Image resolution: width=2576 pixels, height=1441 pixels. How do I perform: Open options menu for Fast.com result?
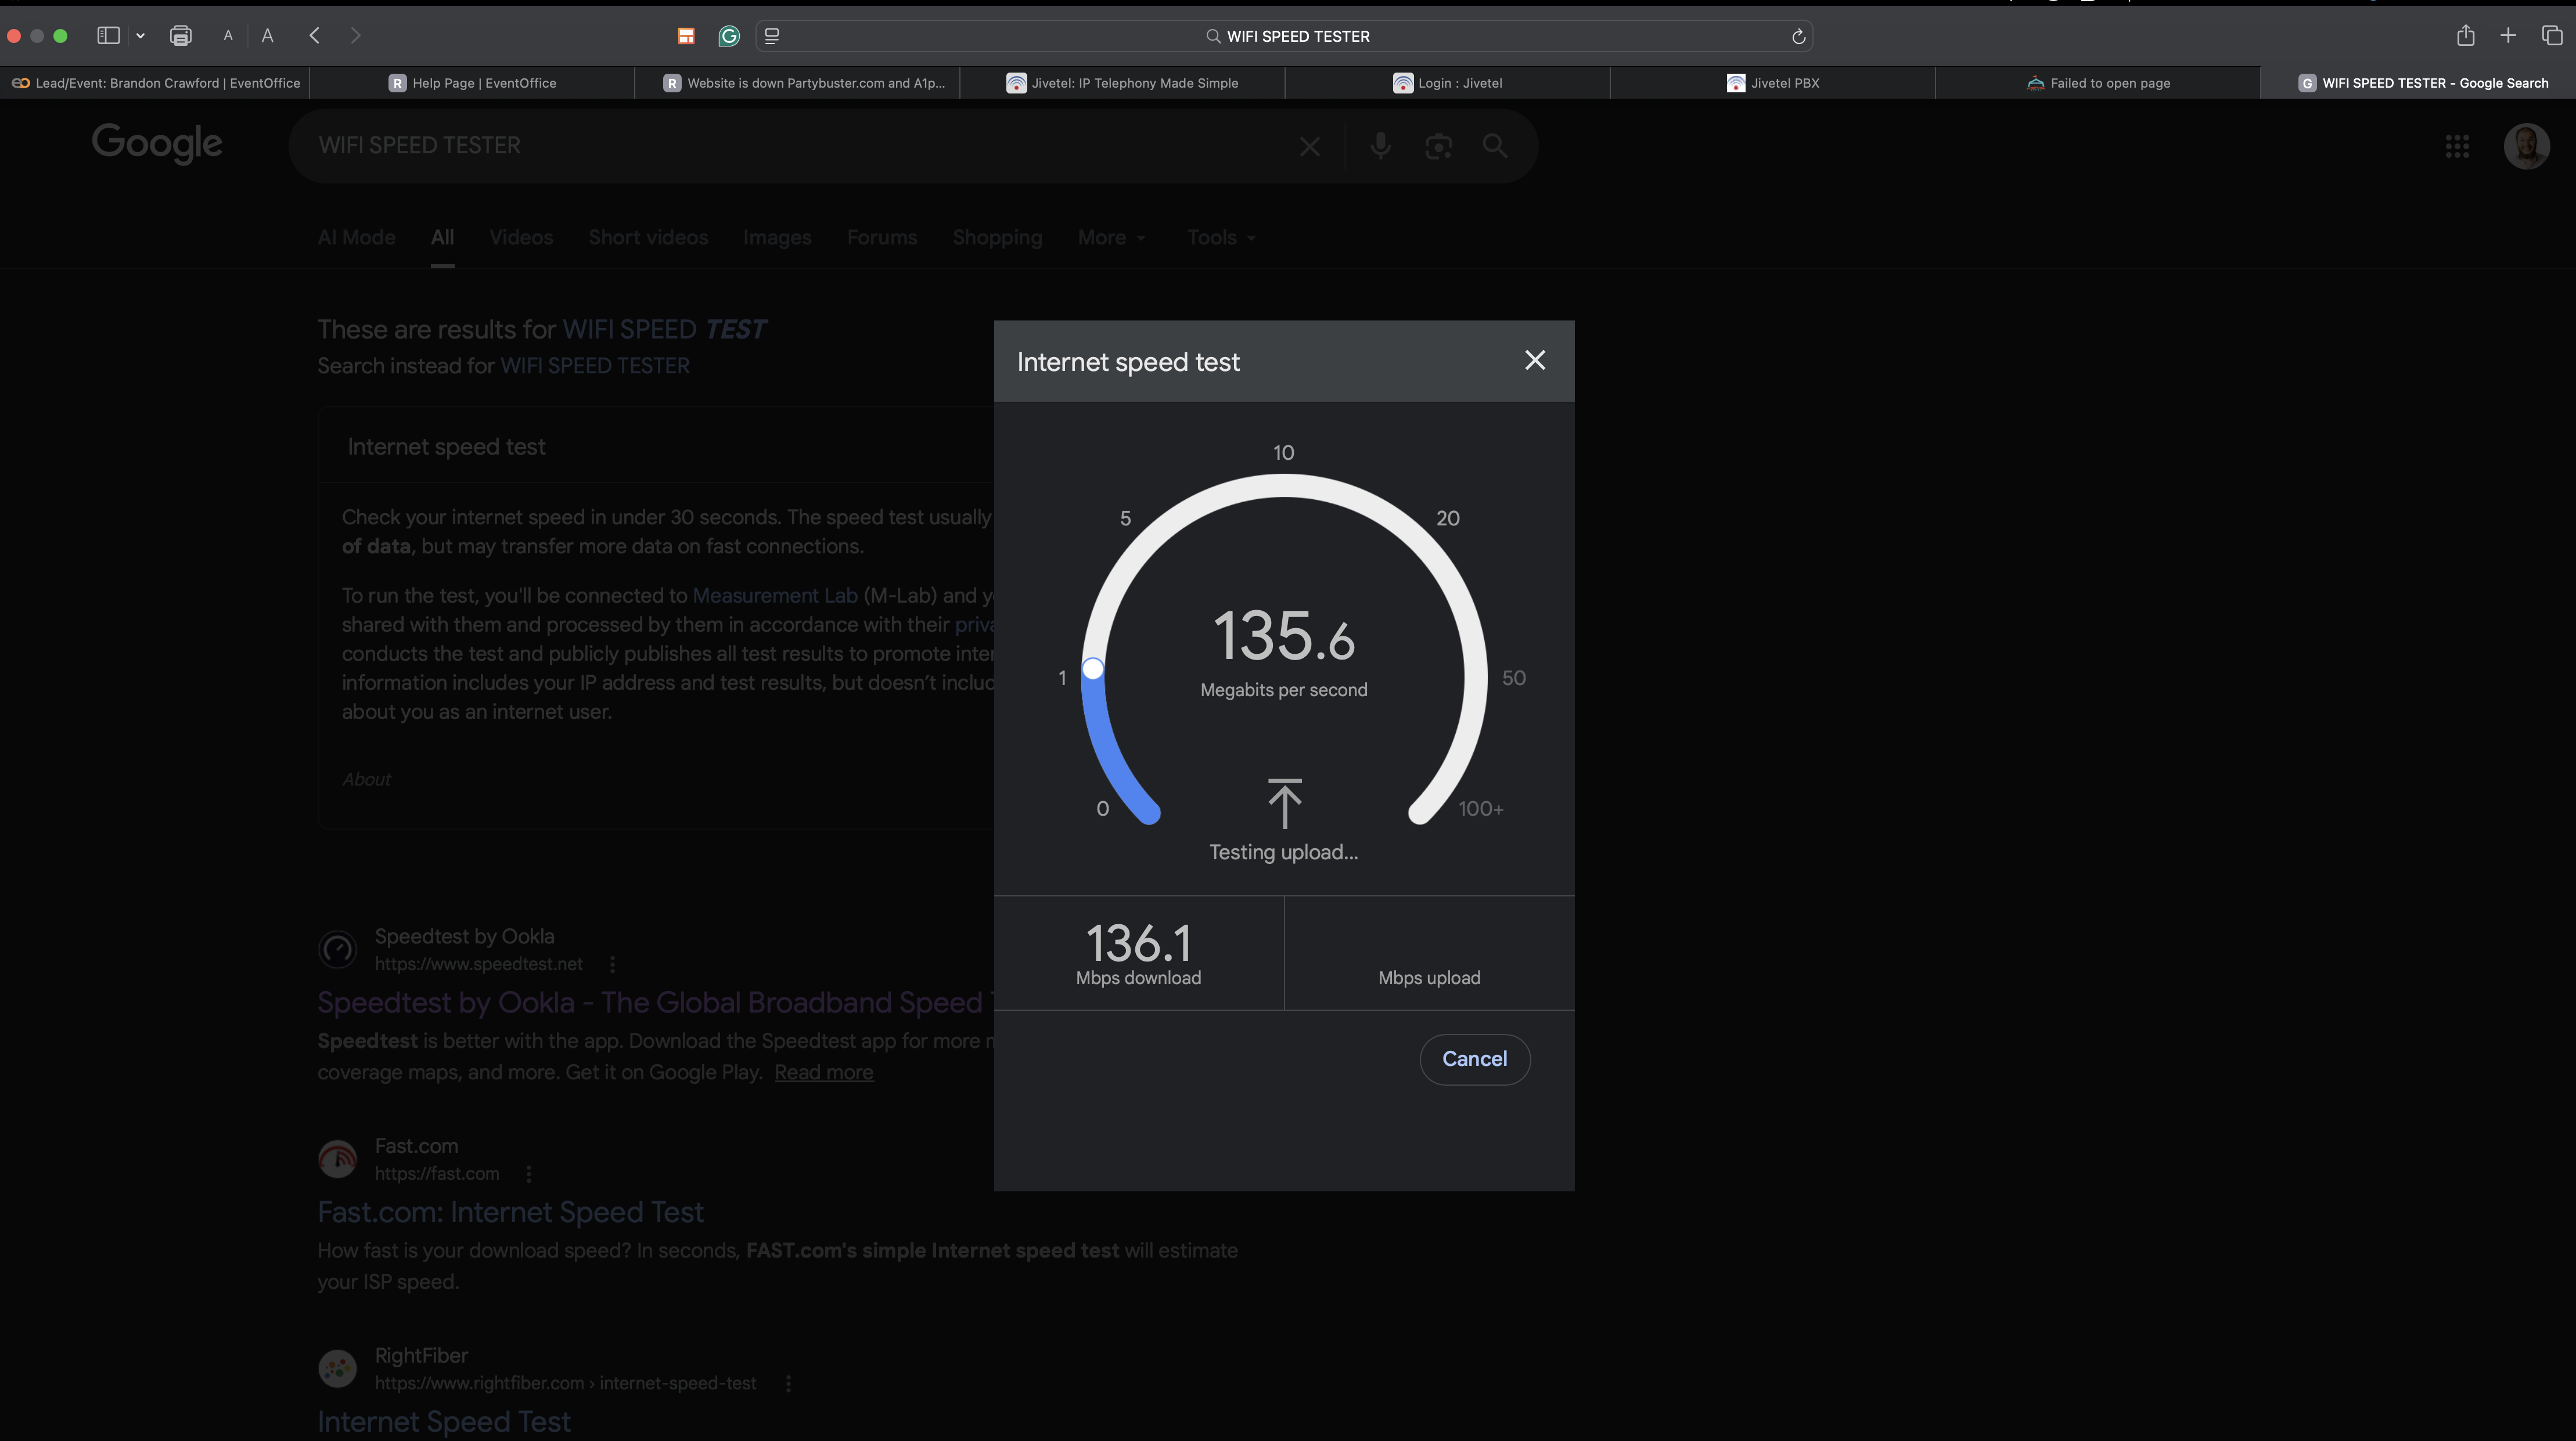click(x=528, y=1174)
